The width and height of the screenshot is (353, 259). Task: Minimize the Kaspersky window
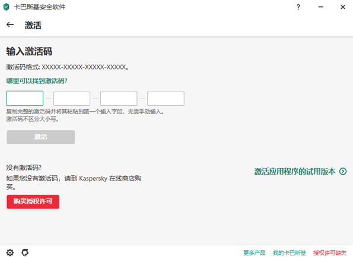(320, 7)
